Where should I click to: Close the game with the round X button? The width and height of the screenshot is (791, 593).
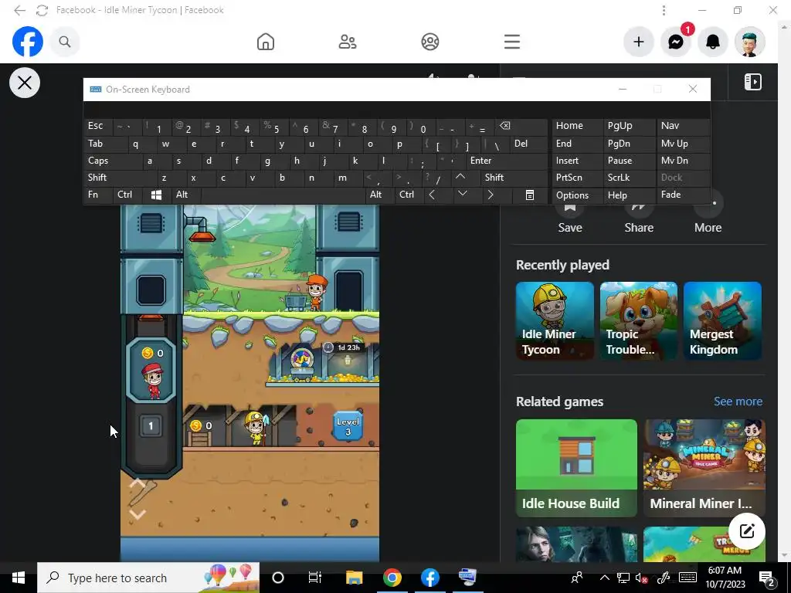coord(25,83)
